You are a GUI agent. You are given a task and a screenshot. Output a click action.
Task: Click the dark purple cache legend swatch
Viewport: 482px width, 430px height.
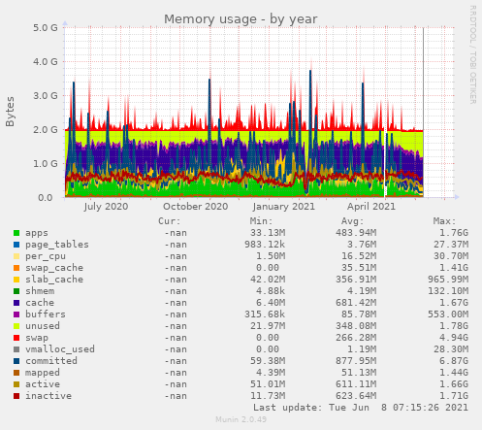pos(16,303)
